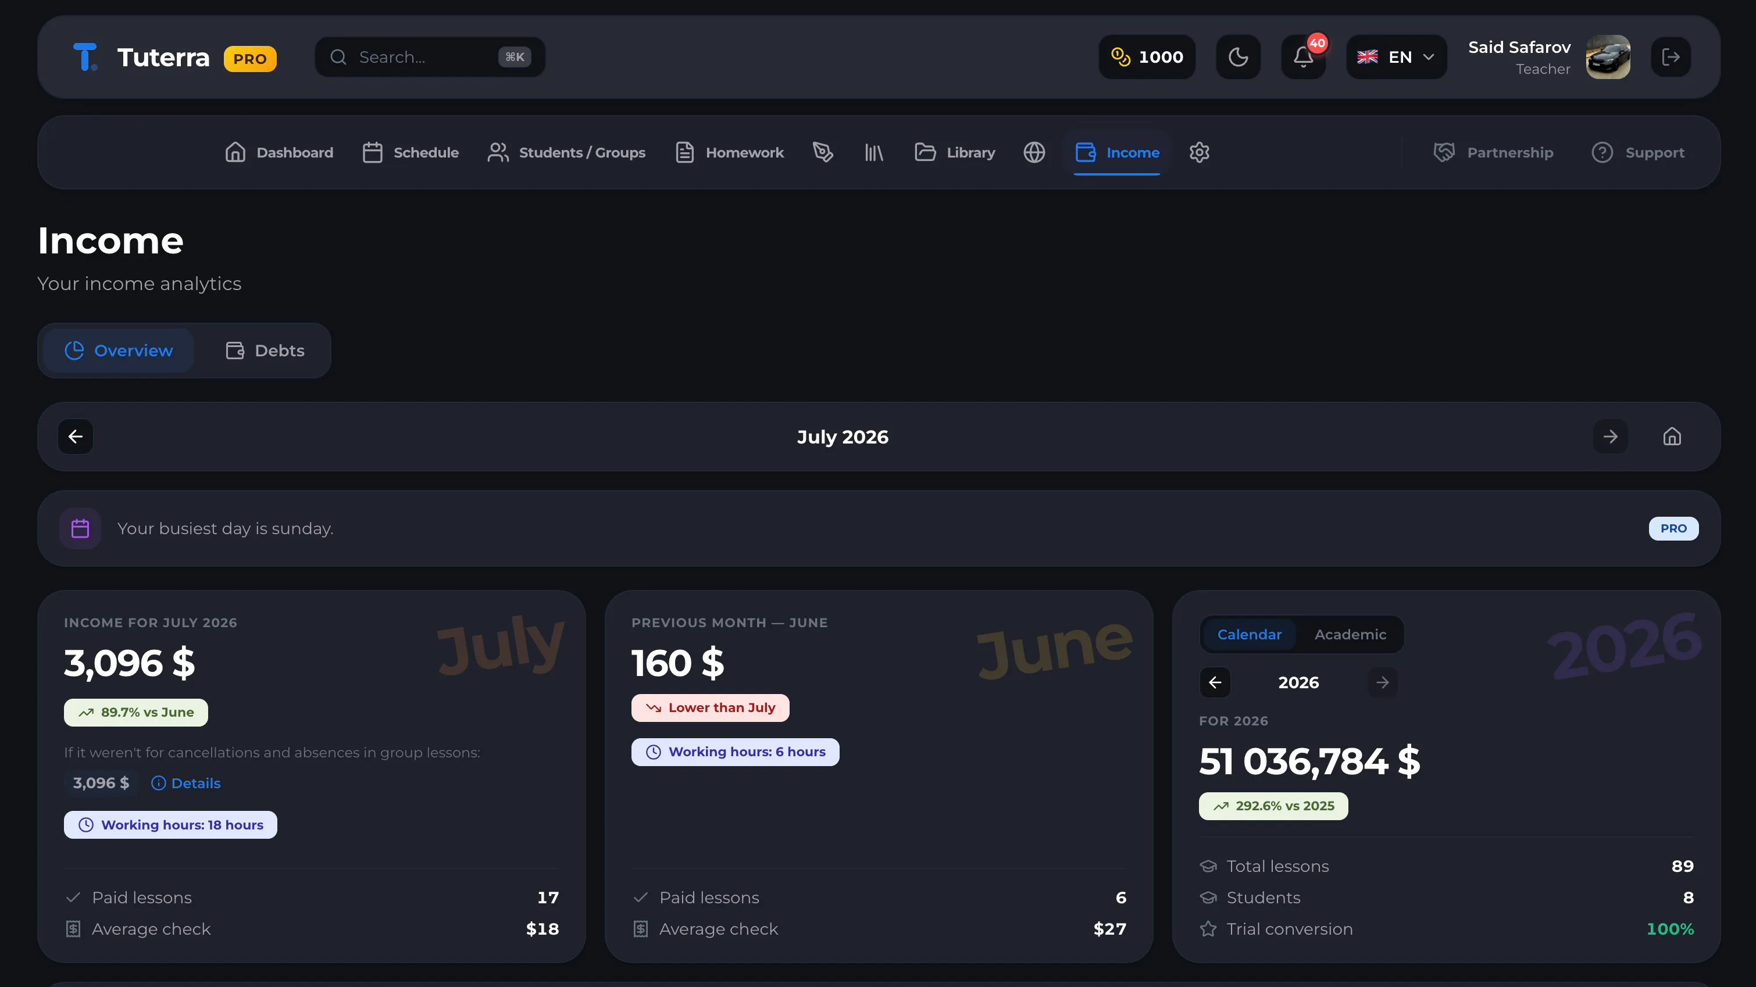Switch to the Overview tab
This screenshot has height=987, width=1756.
tap(119, 351)
